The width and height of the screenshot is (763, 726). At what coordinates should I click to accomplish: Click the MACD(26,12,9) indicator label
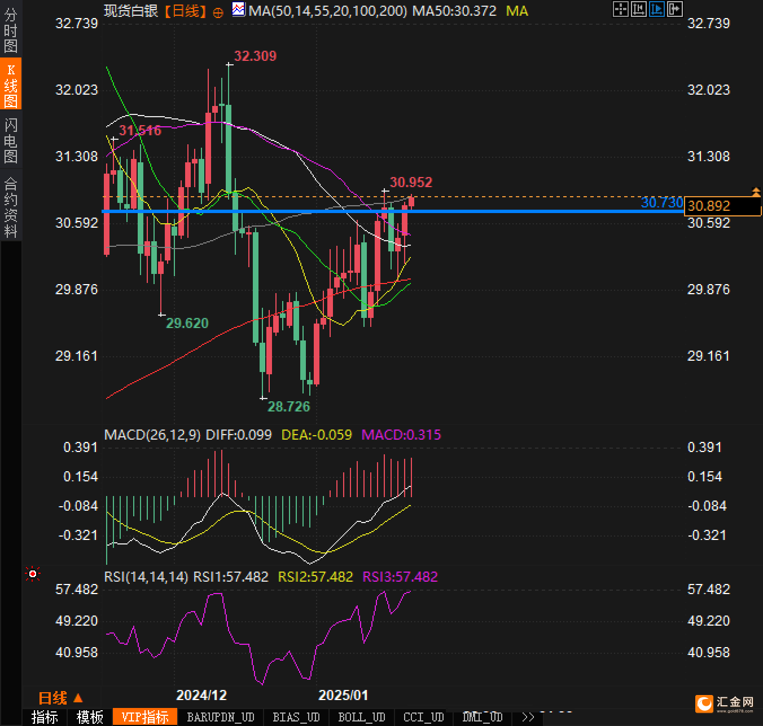[x=152, y=435]
